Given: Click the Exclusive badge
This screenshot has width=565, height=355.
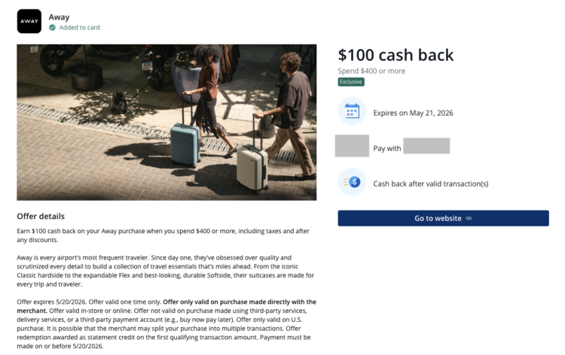Looking at the screenshot, I should [350, 81].
